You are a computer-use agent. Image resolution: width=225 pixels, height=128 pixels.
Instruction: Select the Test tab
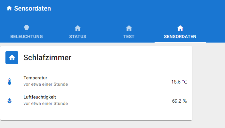(x=129, y=36)
